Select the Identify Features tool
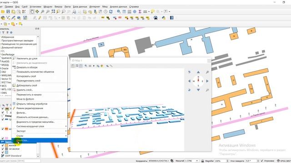This screenshot has height=163, width=291. tap(119, 12)
